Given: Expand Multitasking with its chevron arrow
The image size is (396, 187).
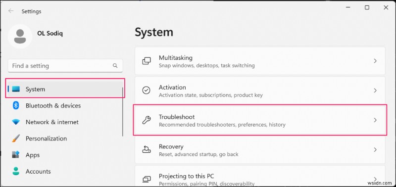Looking at the screenshot, I should pyautogui.click(x=375, y=61).
